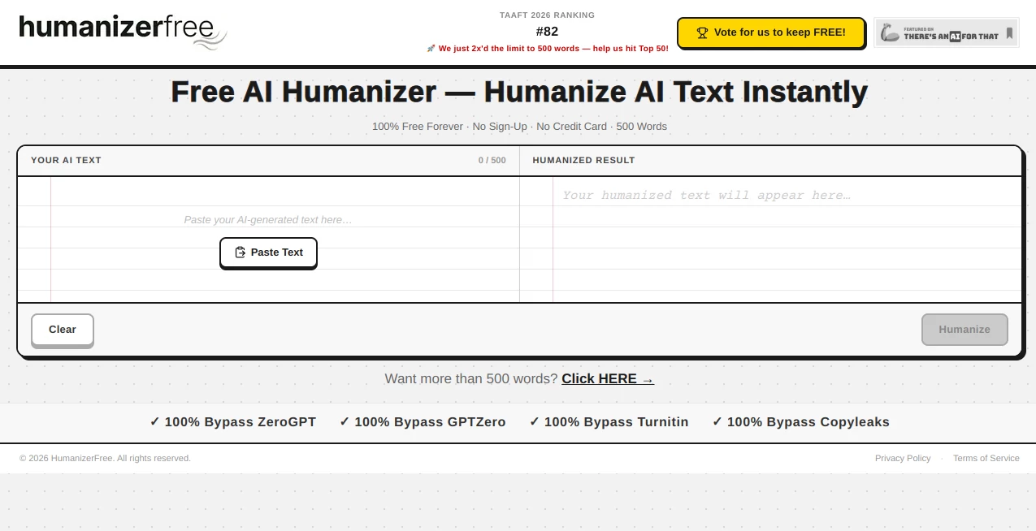
Task: Clear the AI text input
Action: 63,330
